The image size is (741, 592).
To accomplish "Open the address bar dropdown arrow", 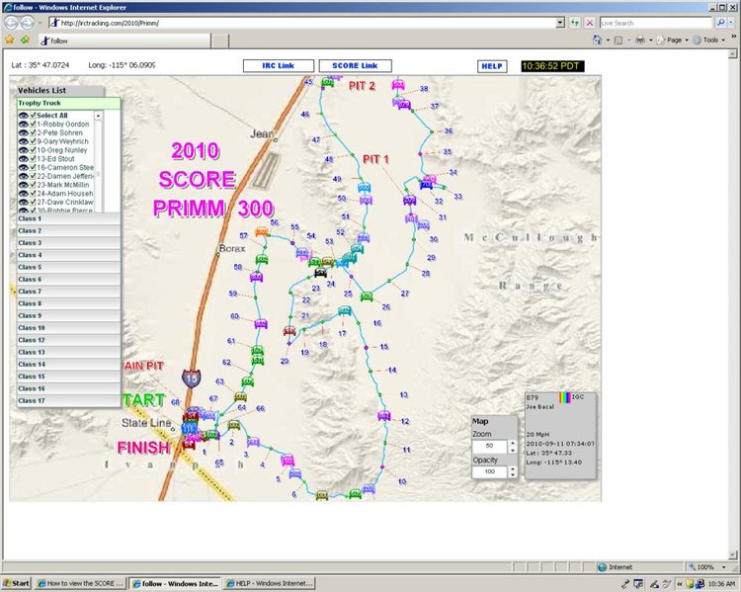I will (560, 23).
